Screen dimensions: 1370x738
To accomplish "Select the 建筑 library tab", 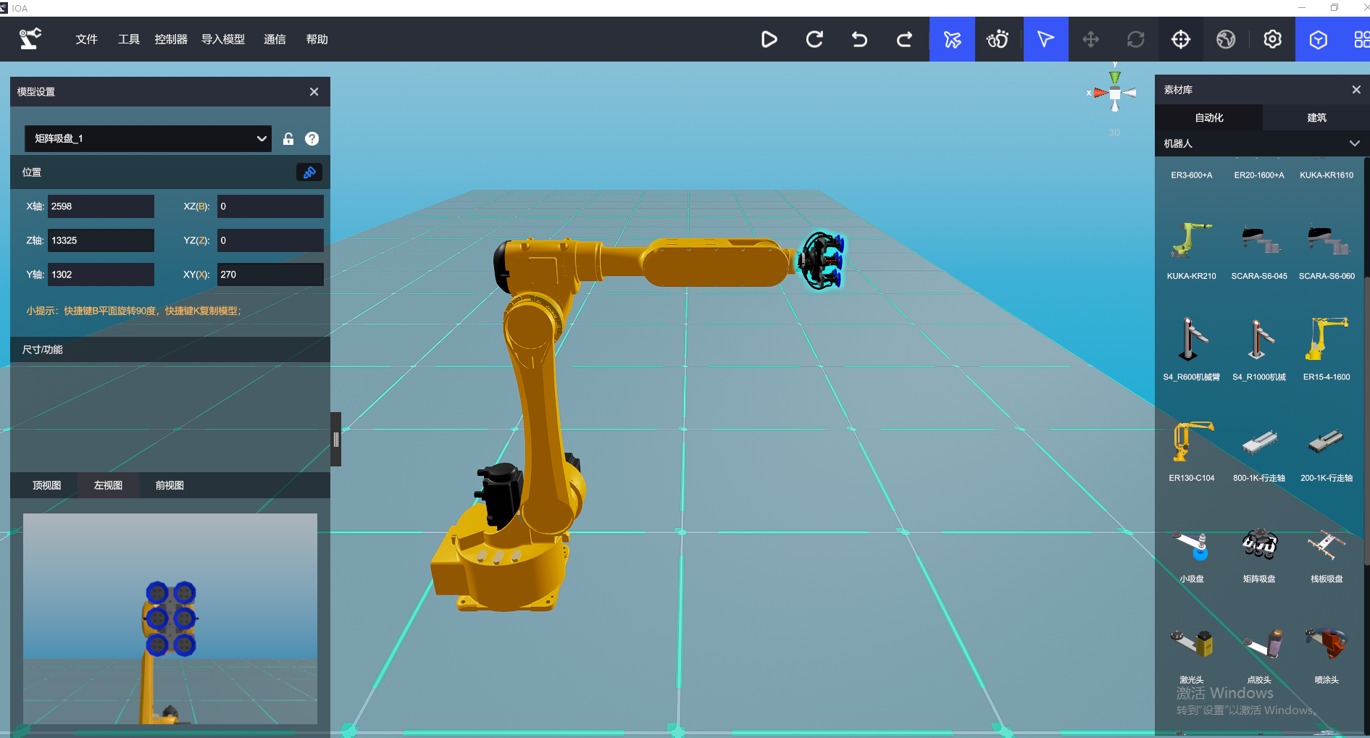I will coord(1316,117).
